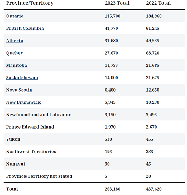This screenshot has height=195, width=187.
Task: Click the Northwest Territories row label
Action: point(31,152)
